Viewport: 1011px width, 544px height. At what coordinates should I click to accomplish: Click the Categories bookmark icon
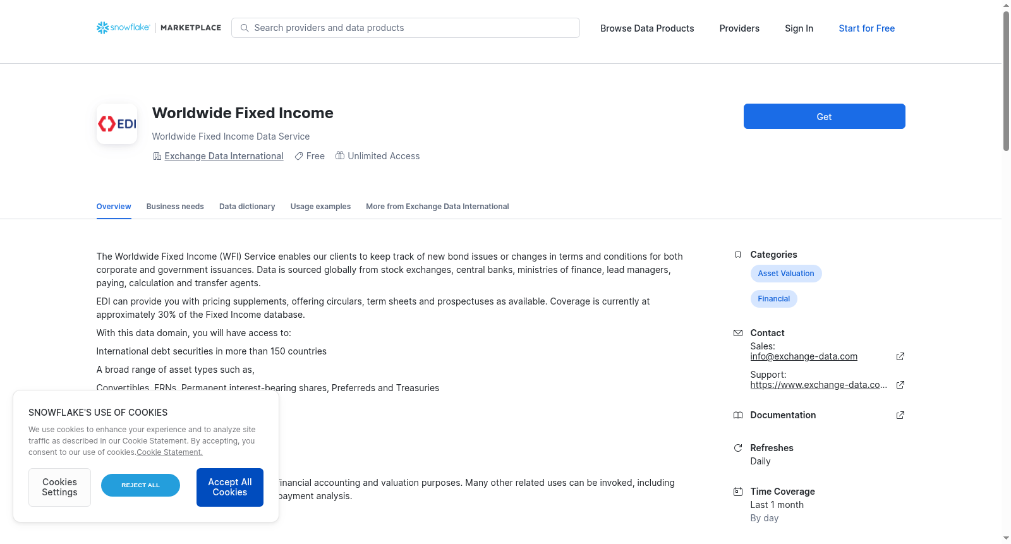[x=738, y=255]
